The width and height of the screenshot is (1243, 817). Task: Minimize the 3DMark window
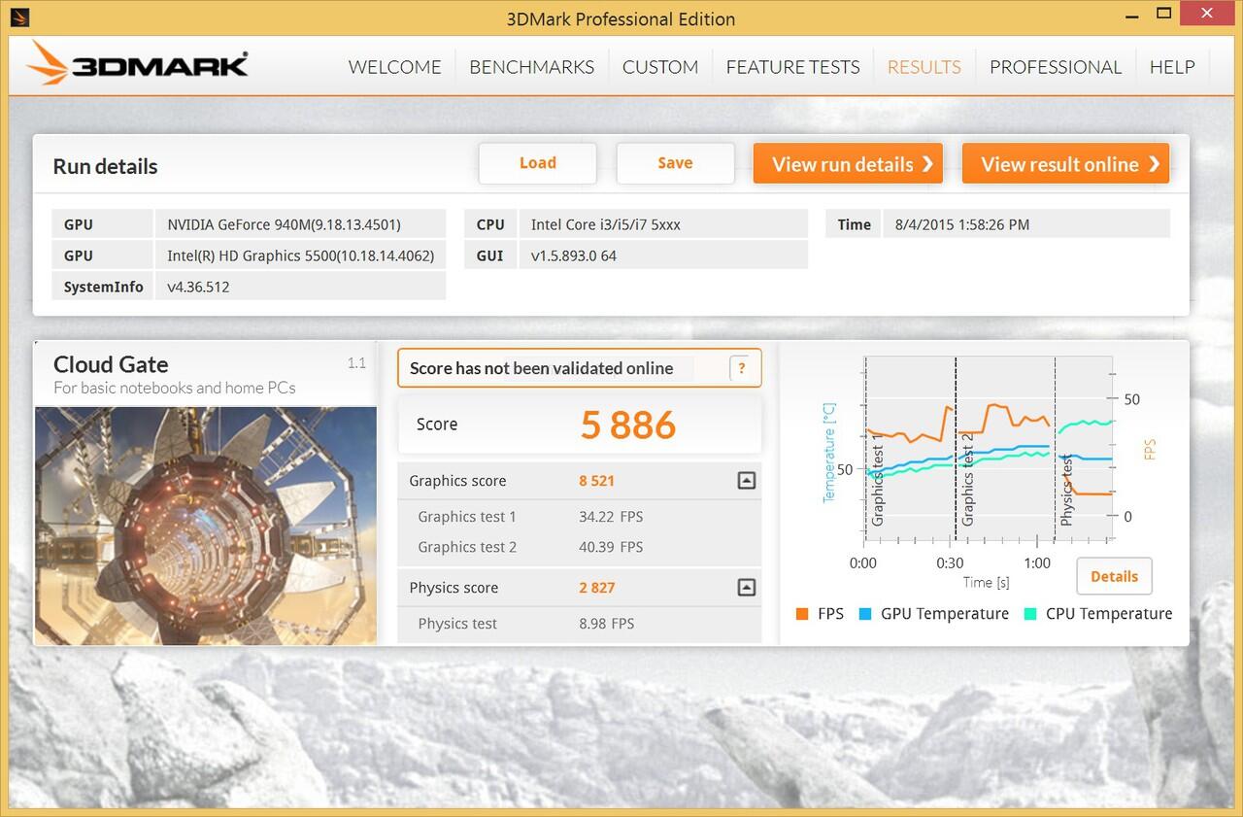[x=1132, y=15]
